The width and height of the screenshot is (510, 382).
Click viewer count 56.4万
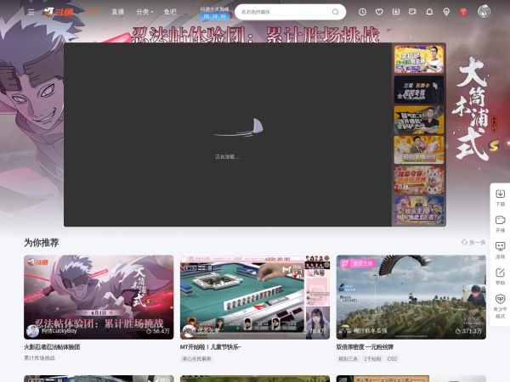(158, 331)
